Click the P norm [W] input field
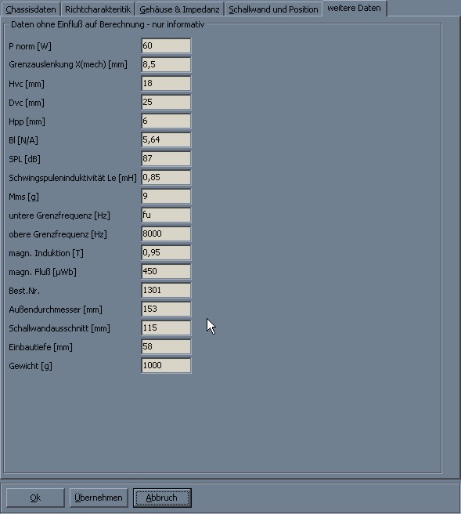This screenshot has width=461, height=514. click(166, 45)
